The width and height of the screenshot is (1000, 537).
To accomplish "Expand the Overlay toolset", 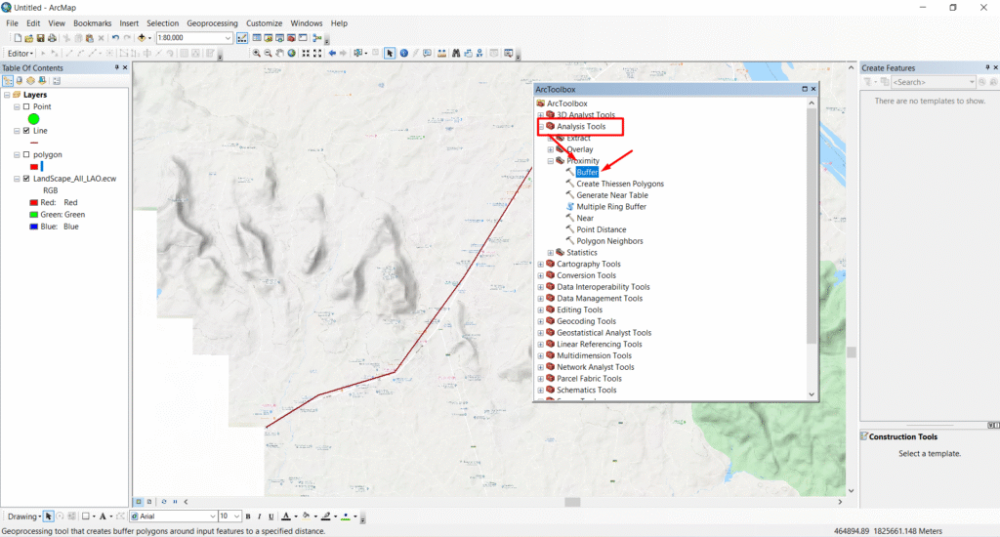I will click(x=551, y=150).
